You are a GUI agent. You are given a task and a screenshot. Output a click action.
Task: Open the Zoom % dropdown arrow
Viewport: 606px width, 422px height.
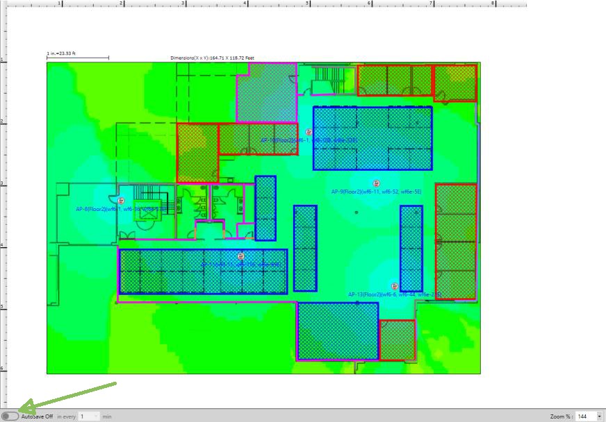click(x=600, y=416)
